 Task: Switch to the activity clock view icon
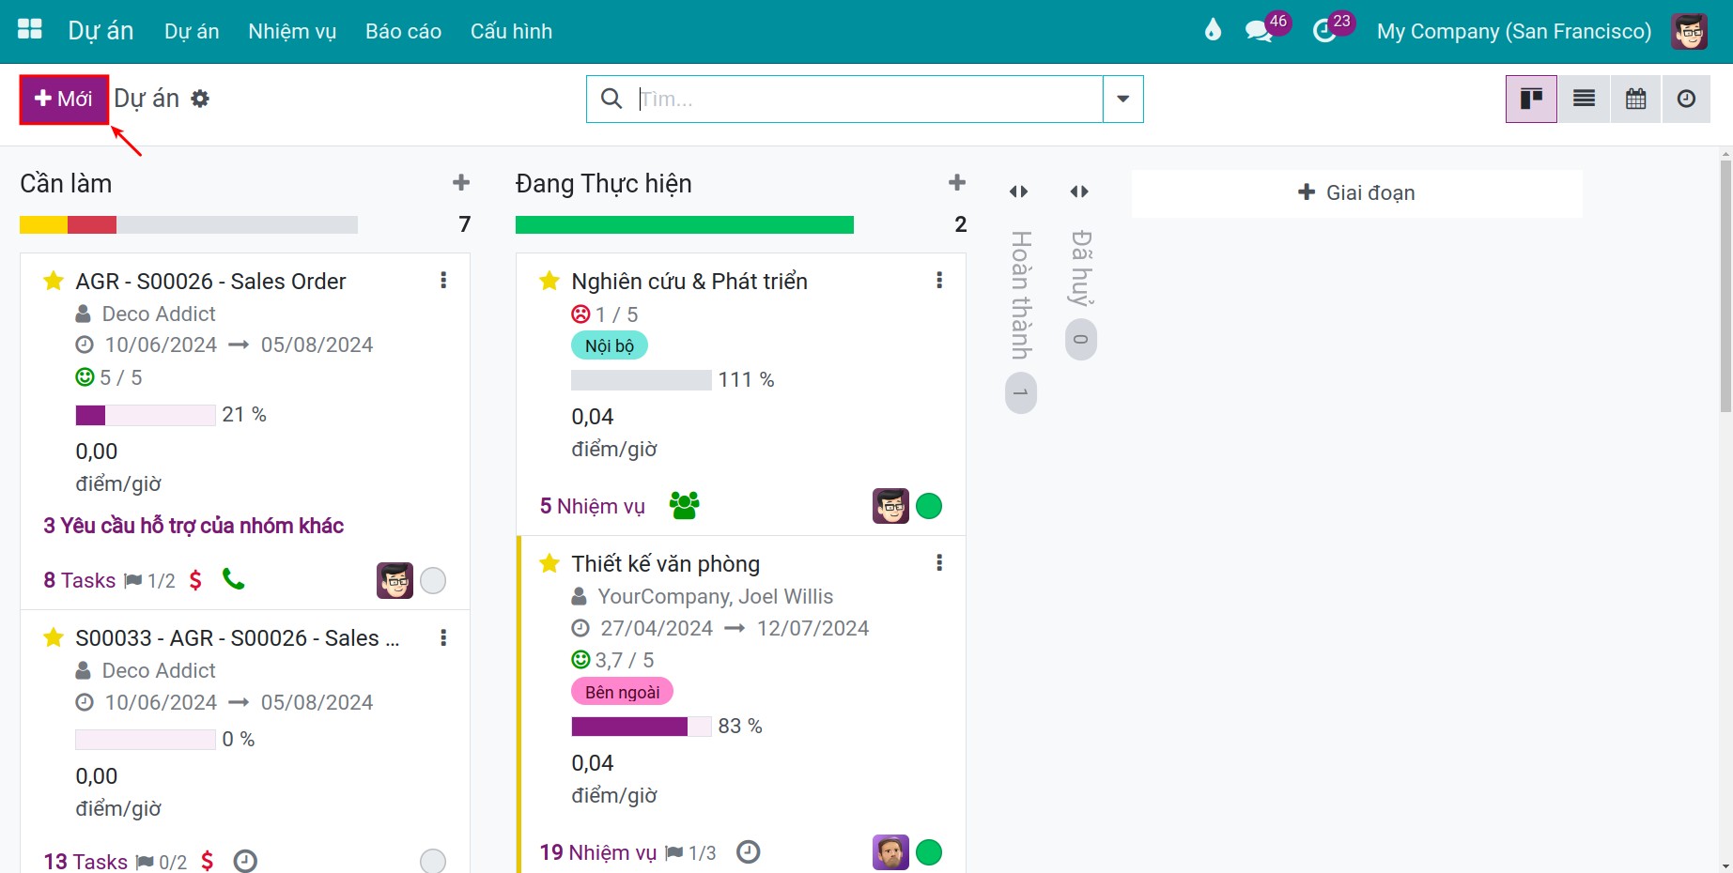[1686, 99]
